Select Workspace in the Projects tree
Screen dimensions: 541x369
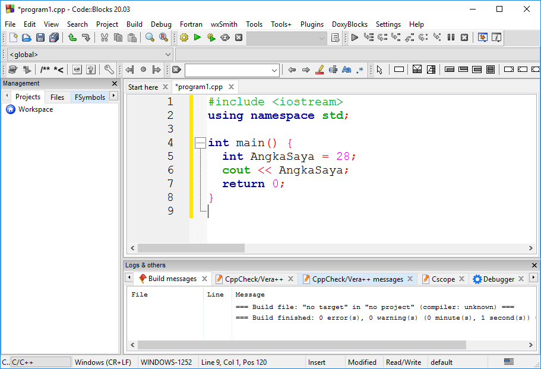pos(36,109)
